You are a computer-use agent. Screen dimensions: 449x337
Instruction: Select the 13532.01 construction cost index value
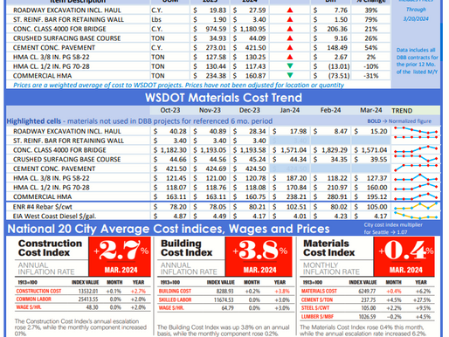click(x=88, y=291)
